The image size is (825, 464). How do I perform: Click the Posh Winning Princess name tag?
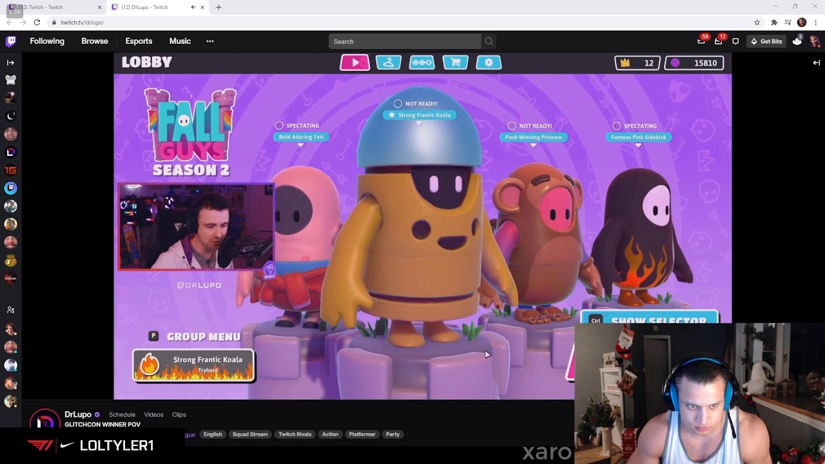534,137
